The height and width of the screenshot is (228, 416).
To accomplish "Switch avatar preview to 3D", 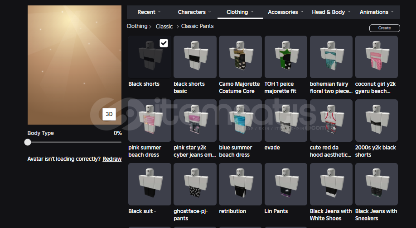I will pyautogui.click(x=109, y=114).
